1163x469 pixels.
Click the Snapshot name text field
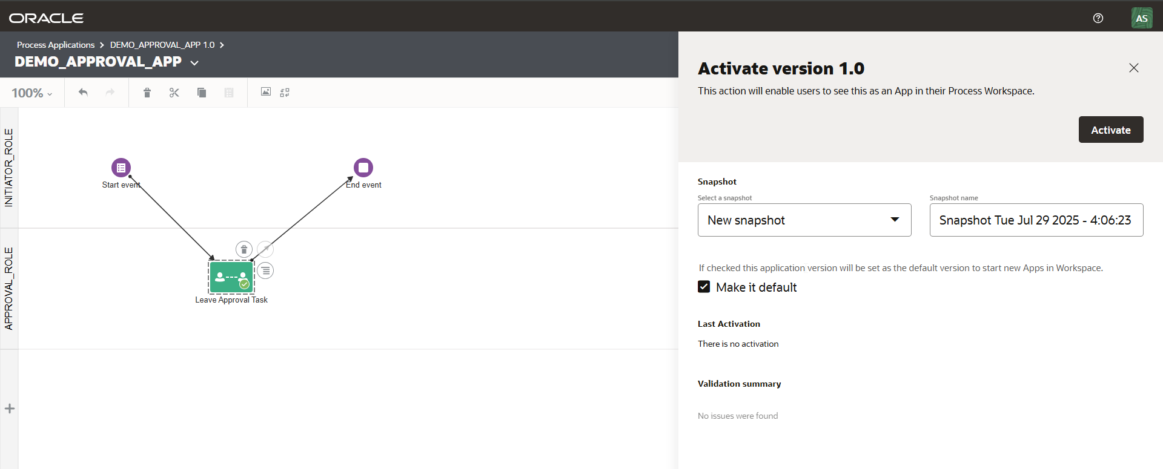pyautogui.click(x=1036, y=220)
